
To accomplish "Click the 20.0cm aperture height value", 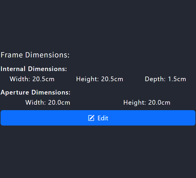I will tap(159, 102).
